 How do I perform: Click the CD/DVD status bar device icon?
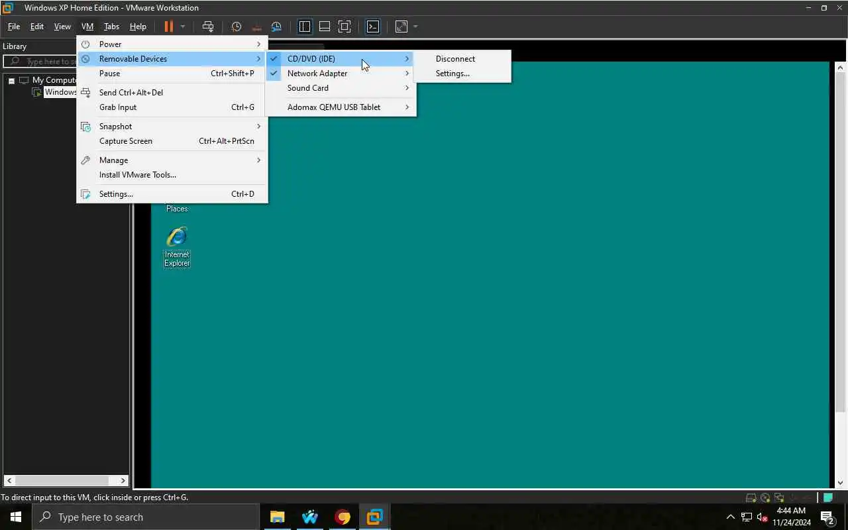(765, 498)
